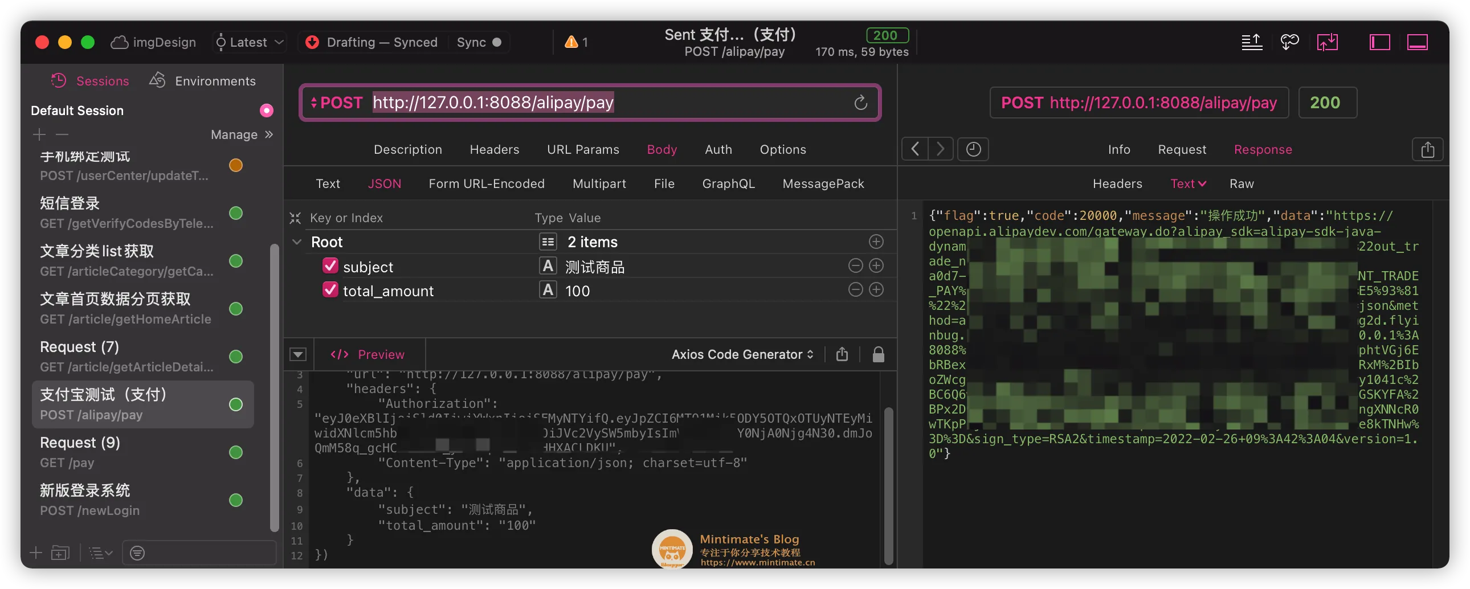The height and width of the screenshot is (589, 1470).
Task: Switch to the response Raw view
Action: click(x=1242, y=184)
